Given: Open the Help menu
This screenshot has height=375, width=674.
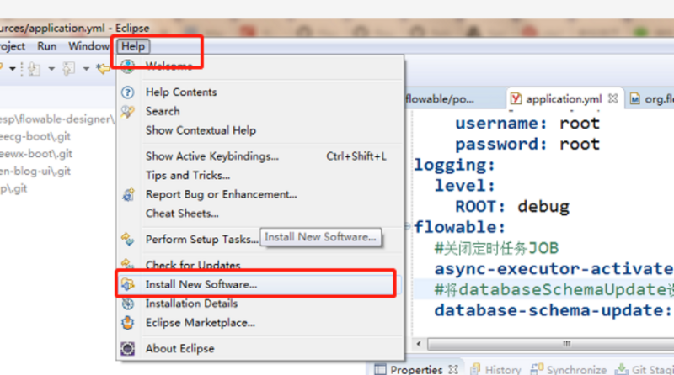Looking at the screenshot, I should pos(133,46).
